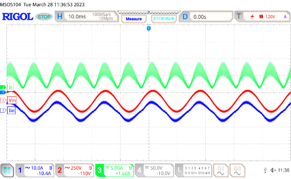The height and width of the screenshot is (179, 291).
Task: Click the channel 1 offset -10.4A value
Action: click(x=44, y=173)
